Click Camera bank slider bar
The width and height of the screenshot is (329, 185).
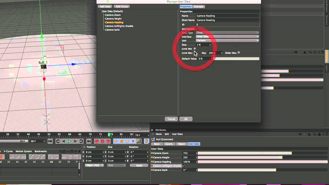(x=262, y=170)
